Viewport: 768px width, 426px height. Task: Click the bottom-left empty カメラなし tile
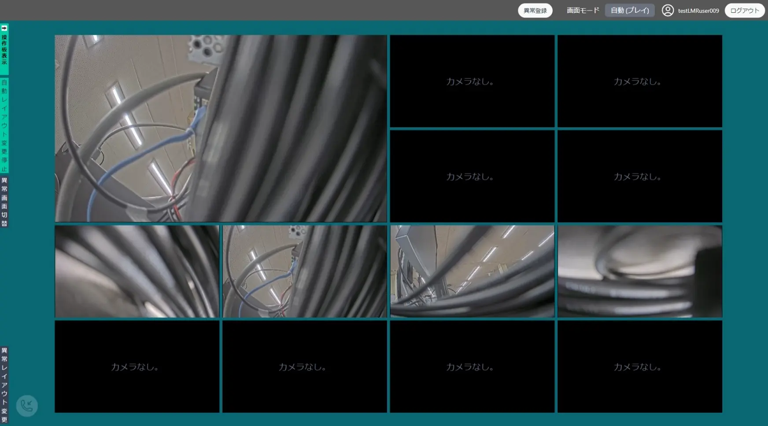tap(137, 367)
